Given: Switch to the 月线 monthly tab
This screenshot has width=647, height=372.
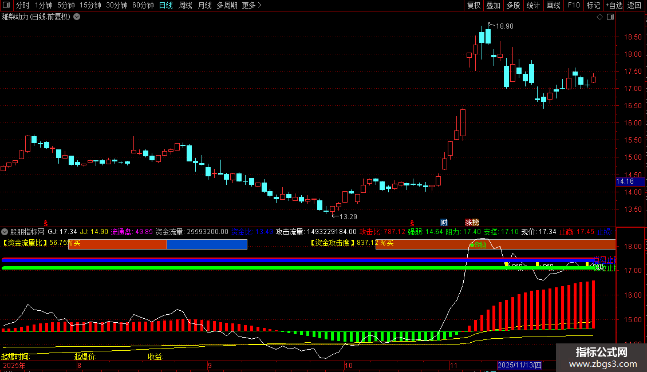Looking at the screenshot, I should coord(204,5).
